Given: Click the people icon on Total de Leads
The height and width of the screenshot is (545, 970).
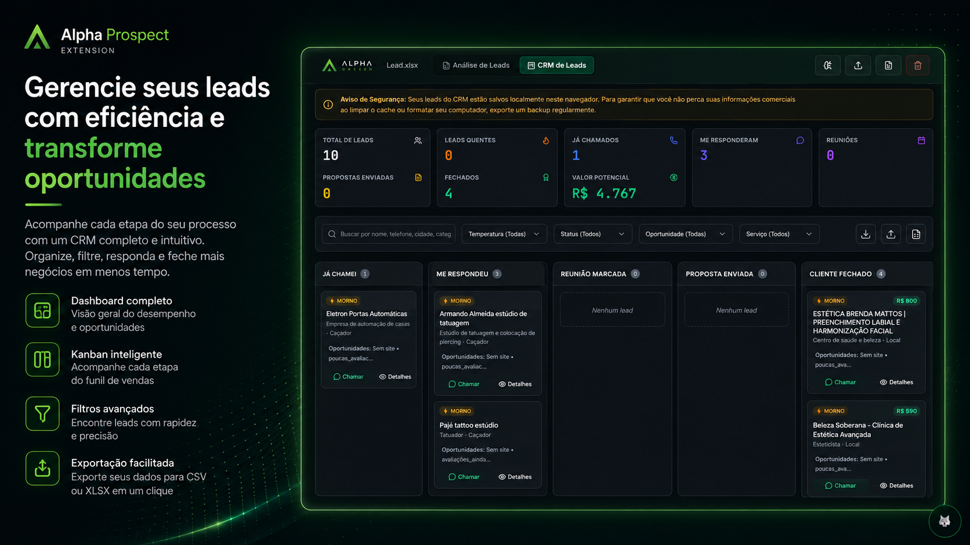Looking at the screenshot, I should (x=418, y=140).
